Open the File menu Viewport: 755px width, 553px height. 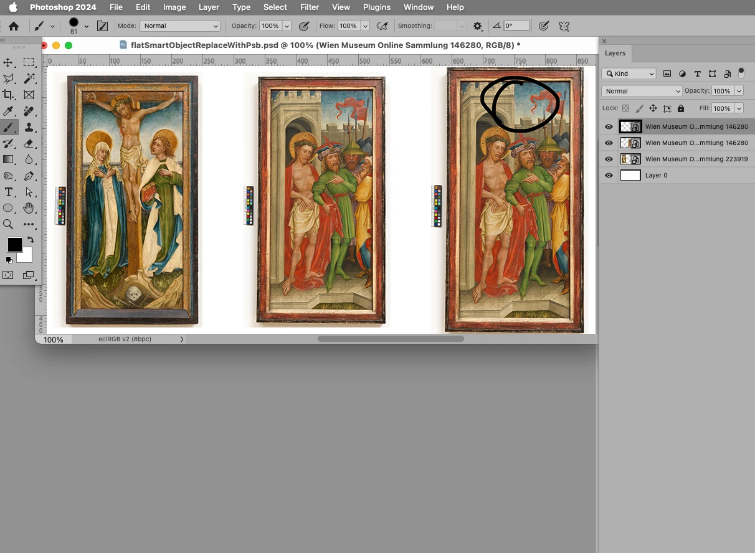pos(116,7)
